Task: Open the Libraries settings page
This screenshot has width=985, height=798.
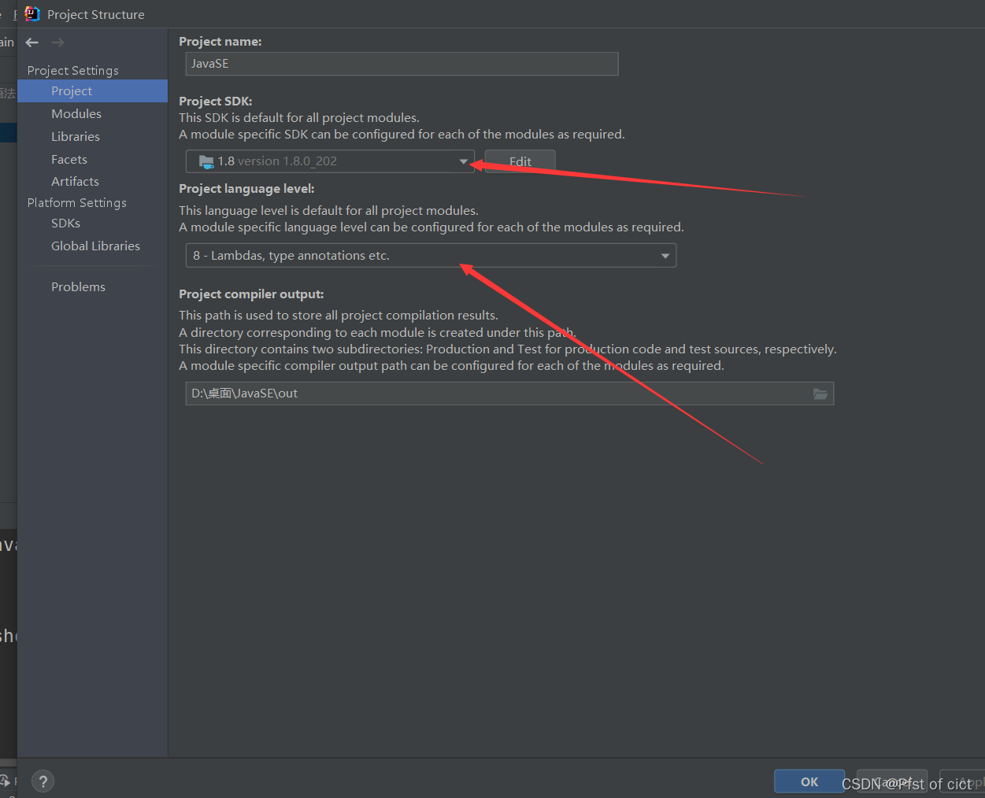Action: pyautogui.click(x=76, y=137)
